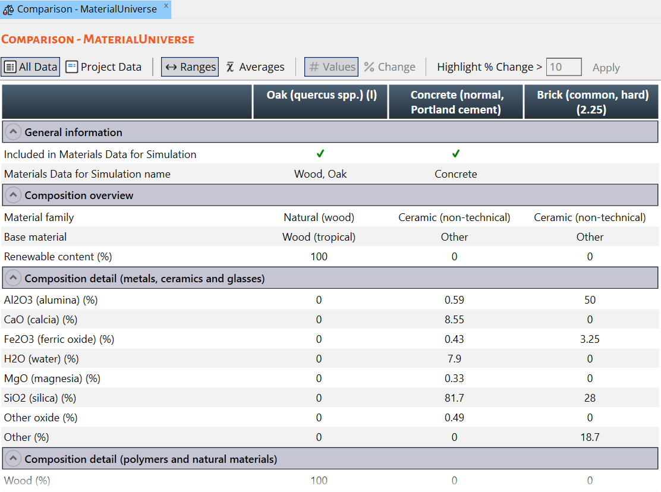The width and height of the screenshot is (661, 492).
Task: Select the SiO2 (silica) row label
Action: point(40,398)
